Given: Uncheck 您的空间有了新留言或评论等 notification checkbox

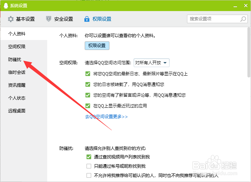Looking at the screenshot, I should pyautogui.click(x=88, y=95).
